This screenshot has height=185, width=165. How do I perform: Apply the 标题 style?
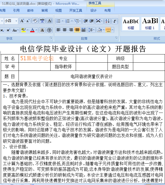(x=131, y=24)
